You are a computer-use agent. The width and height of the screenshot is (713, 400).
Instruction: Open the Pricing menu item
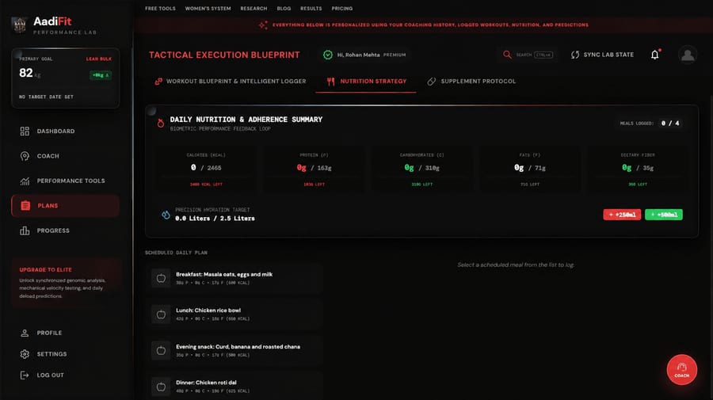coord(342,9)
